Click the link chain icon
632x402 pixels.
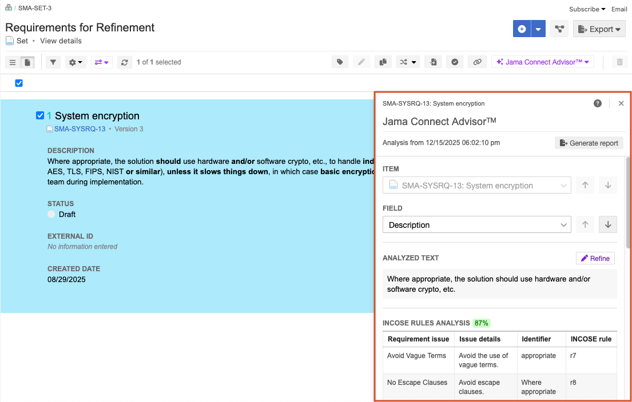(x=477, y=62)
